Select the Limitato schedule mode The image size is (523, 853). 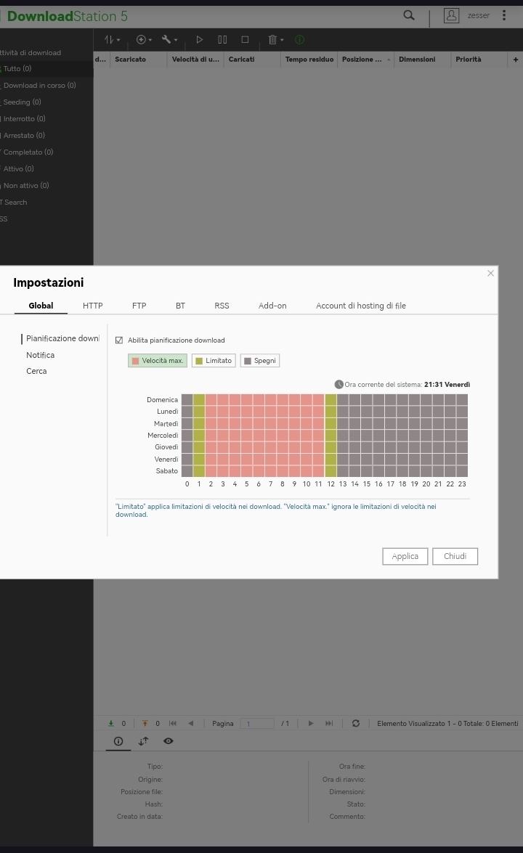pyautogui.click(x=214, y=361)
